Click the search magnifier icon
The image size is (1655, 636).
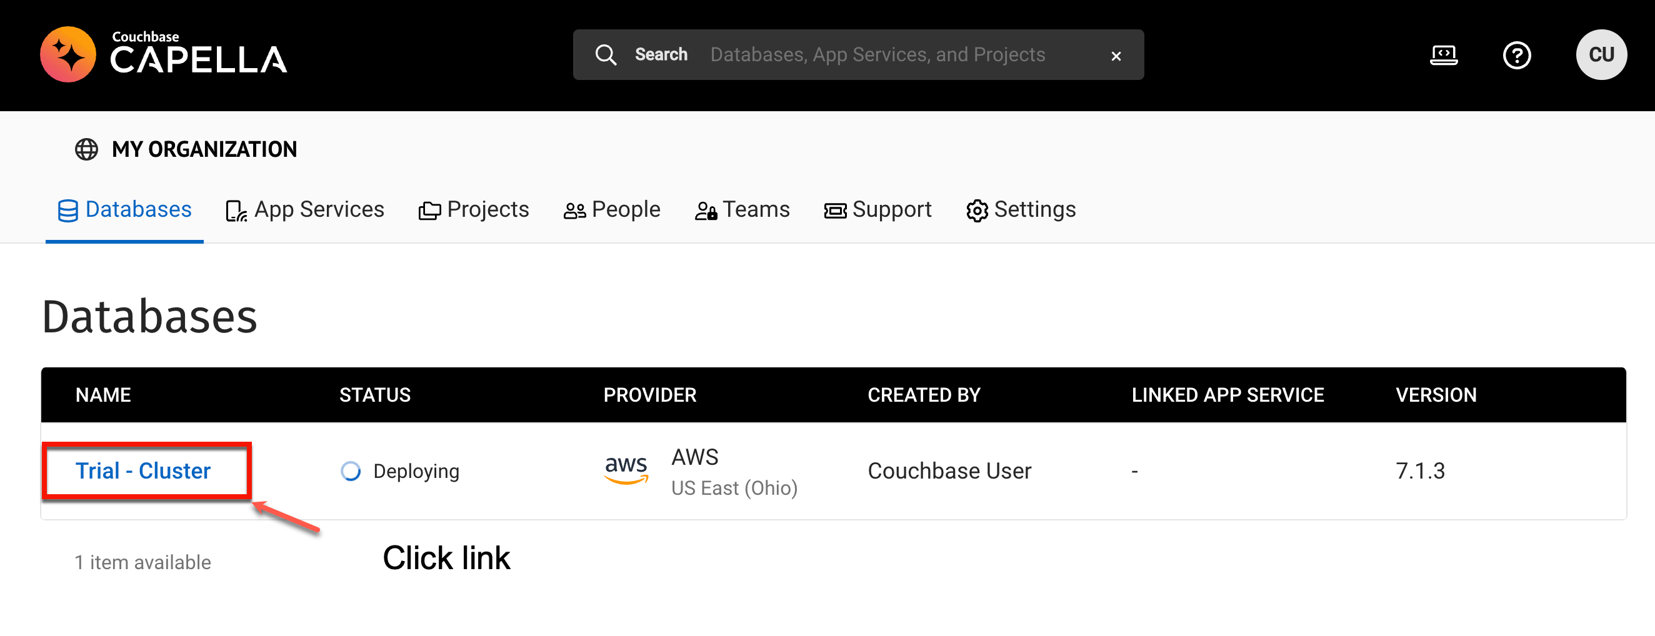tap(605, 54)
